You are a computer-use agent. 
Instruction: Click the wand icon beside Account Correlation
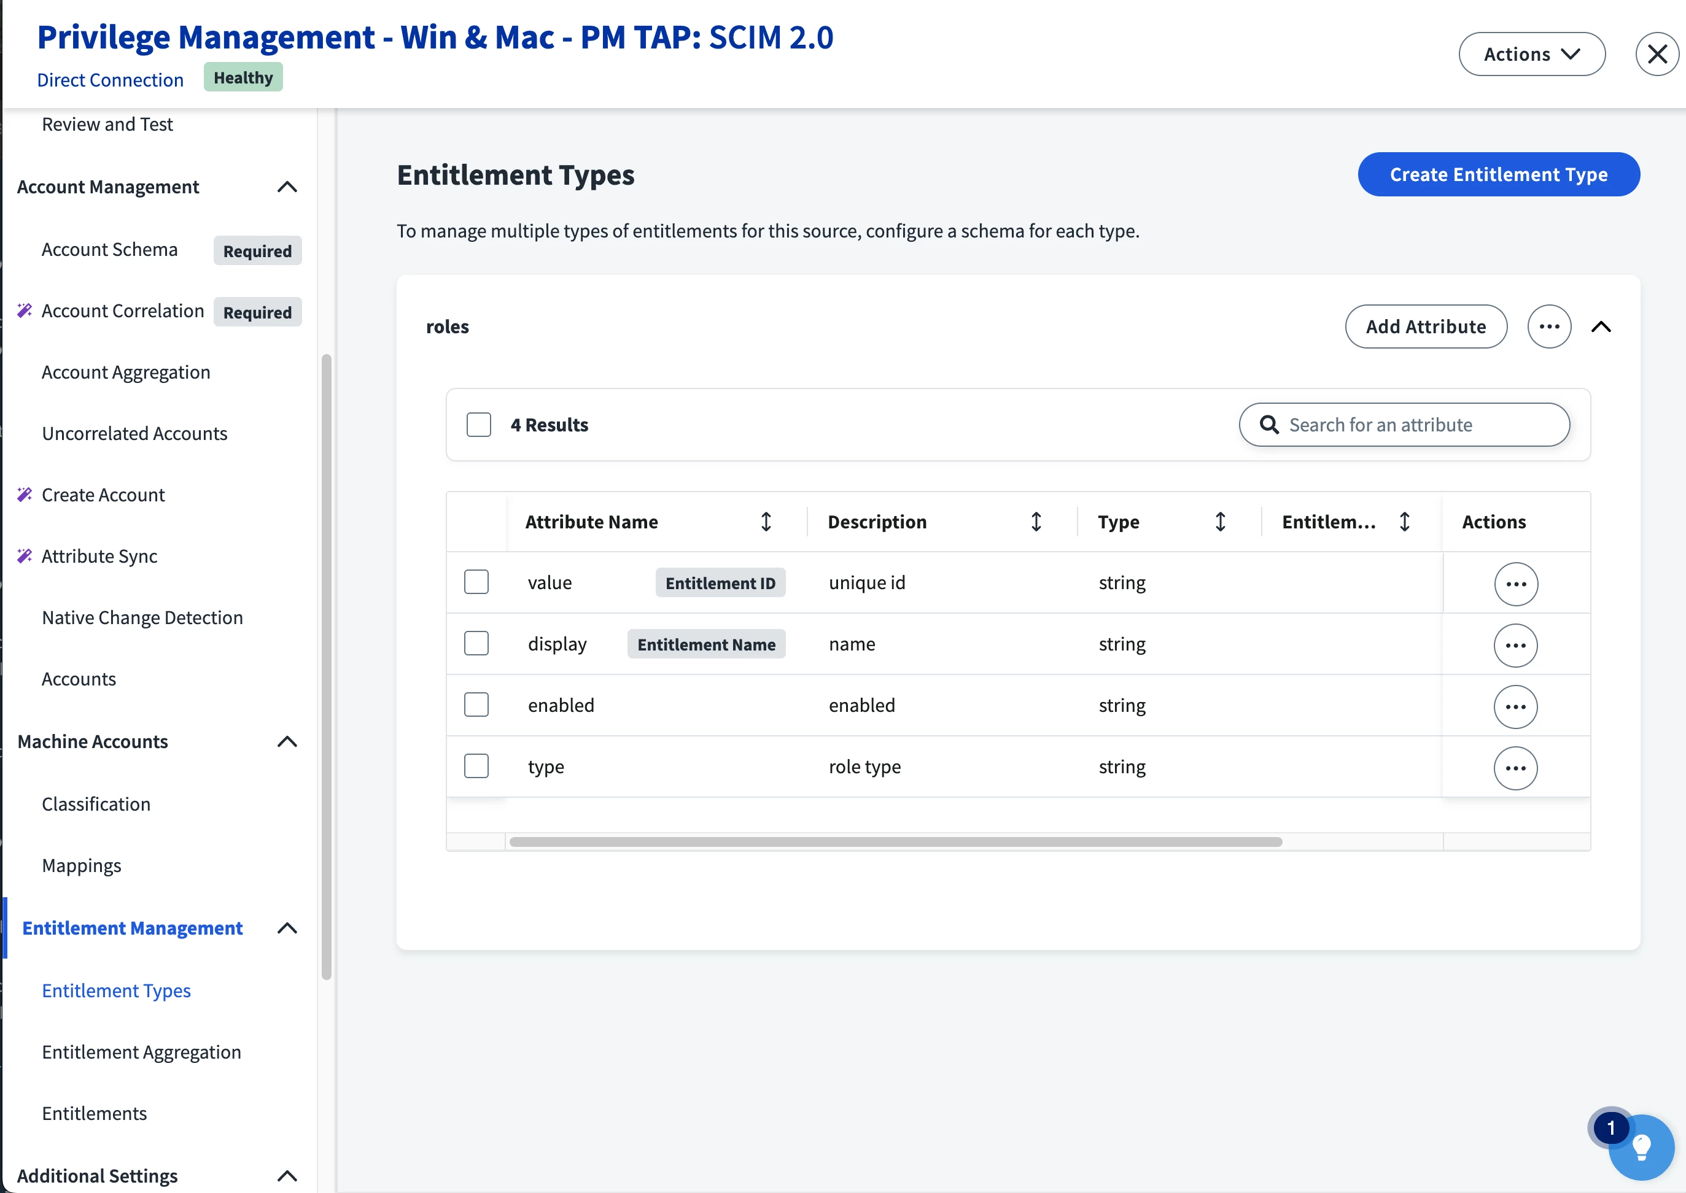click(25, 311)
